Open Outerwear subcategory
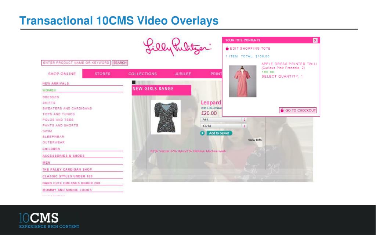 (x=54, y=142)
